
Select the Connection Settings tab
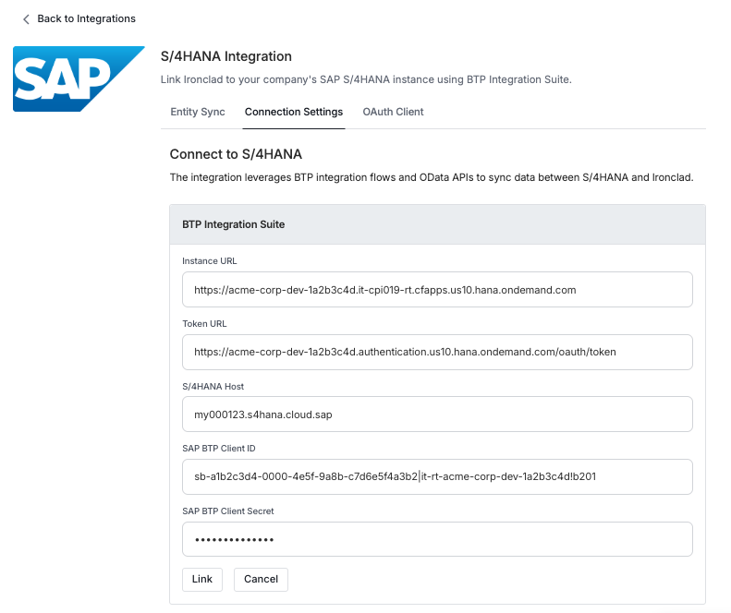pos(294,112)
